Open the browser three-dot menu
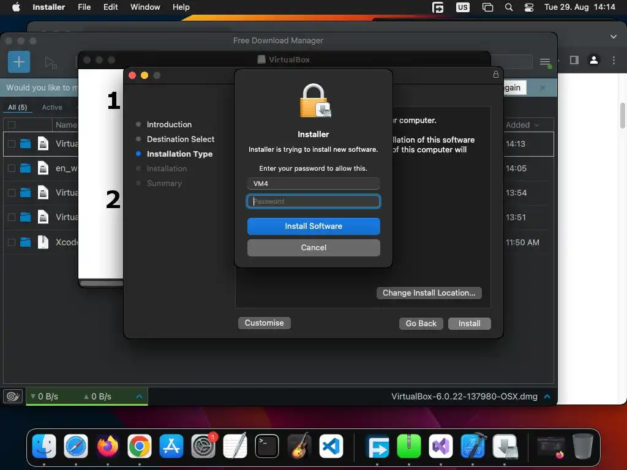This screenshot has height=470, width=627. (x=614, y=60)
